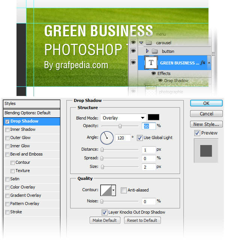Click the Size slider handle
This screenshot has width=225, height=241.
(102, 167)
